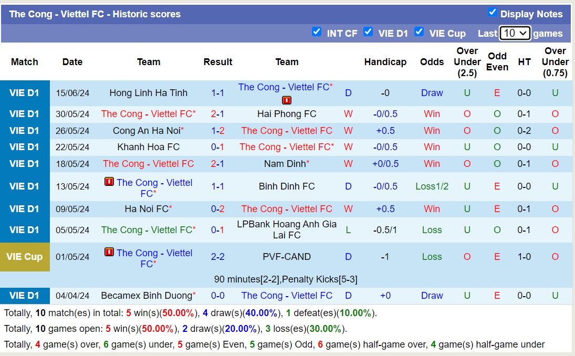
Task: Click the red notes icon on the VIE Cup row
Action: (109, 252)
